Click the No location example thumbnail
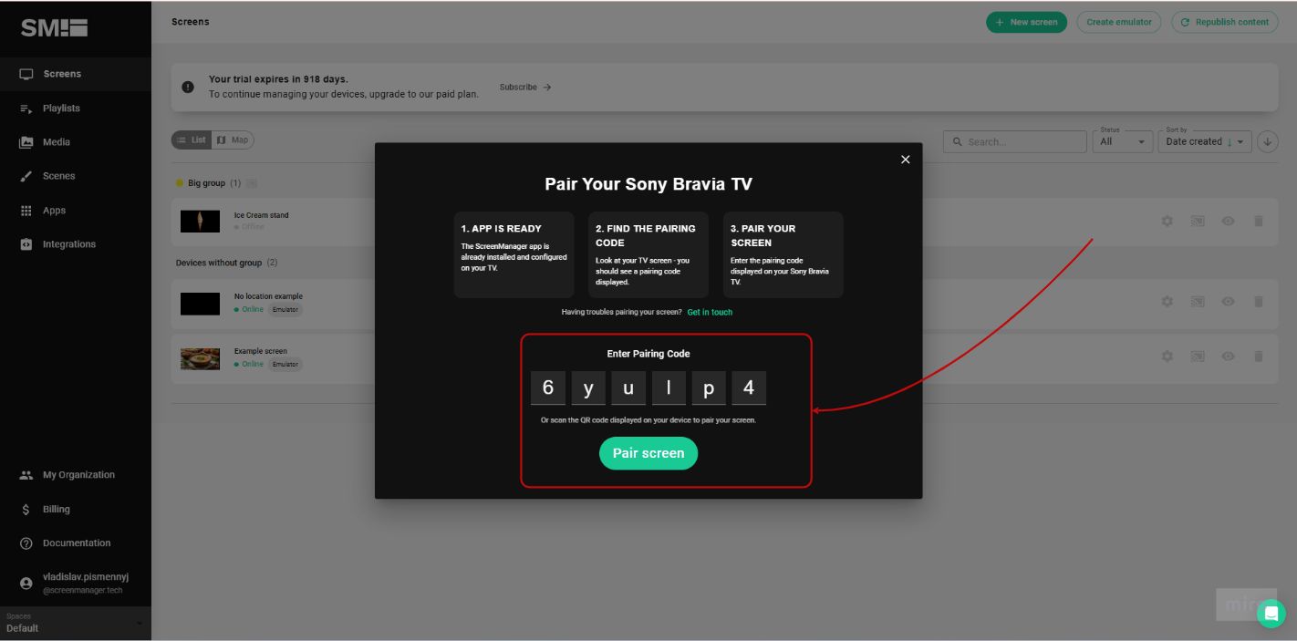The width and height of the screenshot is (1297, 641). coord(200,304)
